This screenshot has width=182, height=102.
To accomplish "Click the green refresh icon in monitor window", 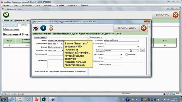I will pyautogui.click(x=6, y=15).
